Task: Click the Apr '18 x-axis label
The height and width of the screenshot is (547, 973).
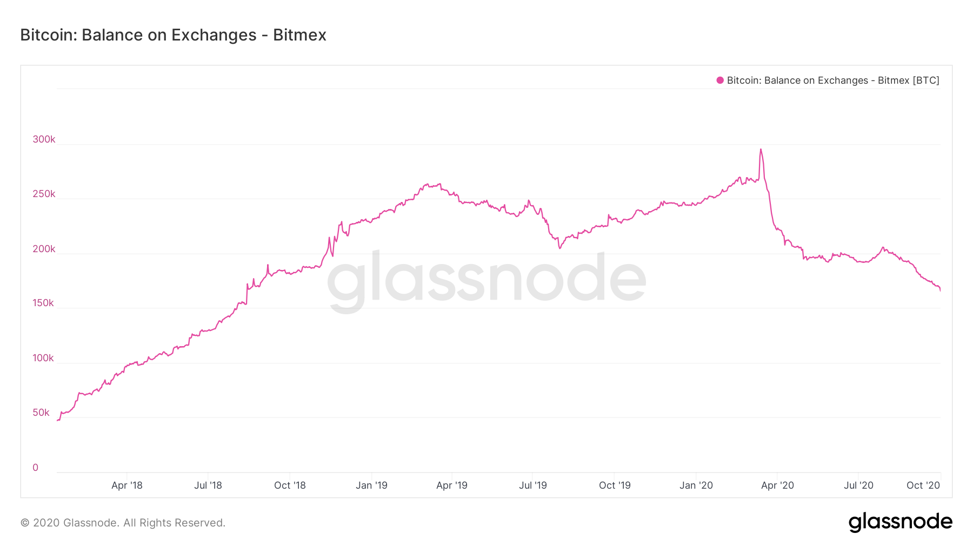Action: click(x=126, y=485)
